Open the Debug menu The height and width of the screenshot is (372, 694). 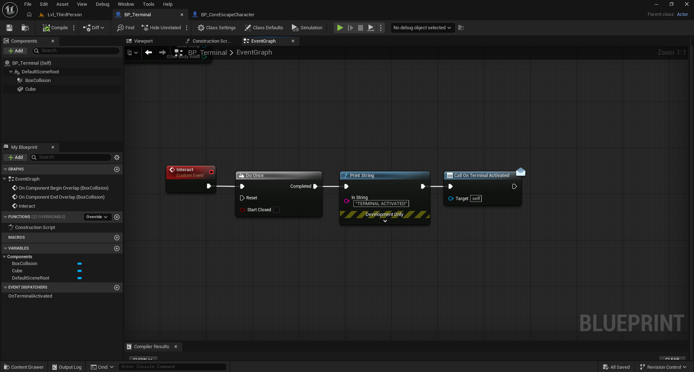click(x=102, y=4)
